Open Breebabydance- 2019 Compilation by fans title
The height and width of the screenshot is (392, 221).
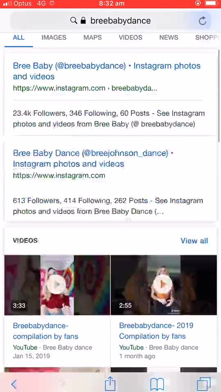[x=156, y=331]
